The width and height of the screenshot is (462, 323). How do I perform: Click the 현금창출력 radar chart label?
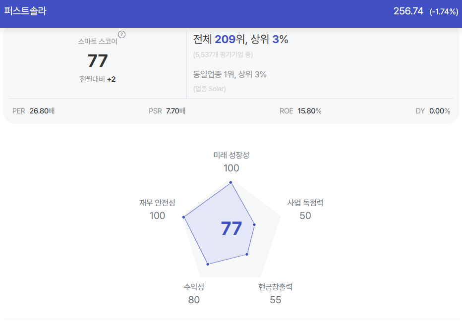275,287
